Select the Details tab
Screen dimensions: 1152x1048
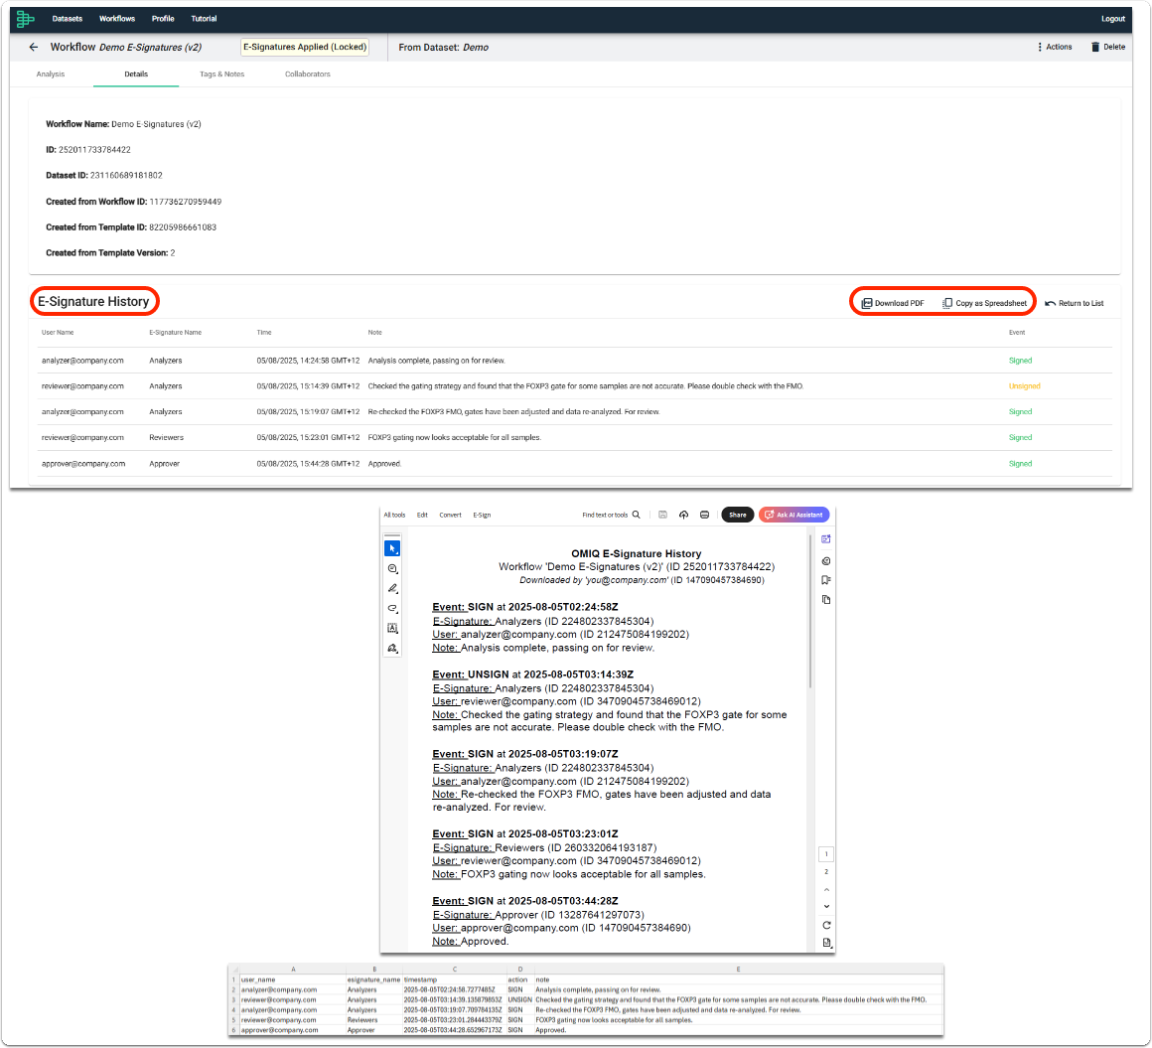coord(136,75)
